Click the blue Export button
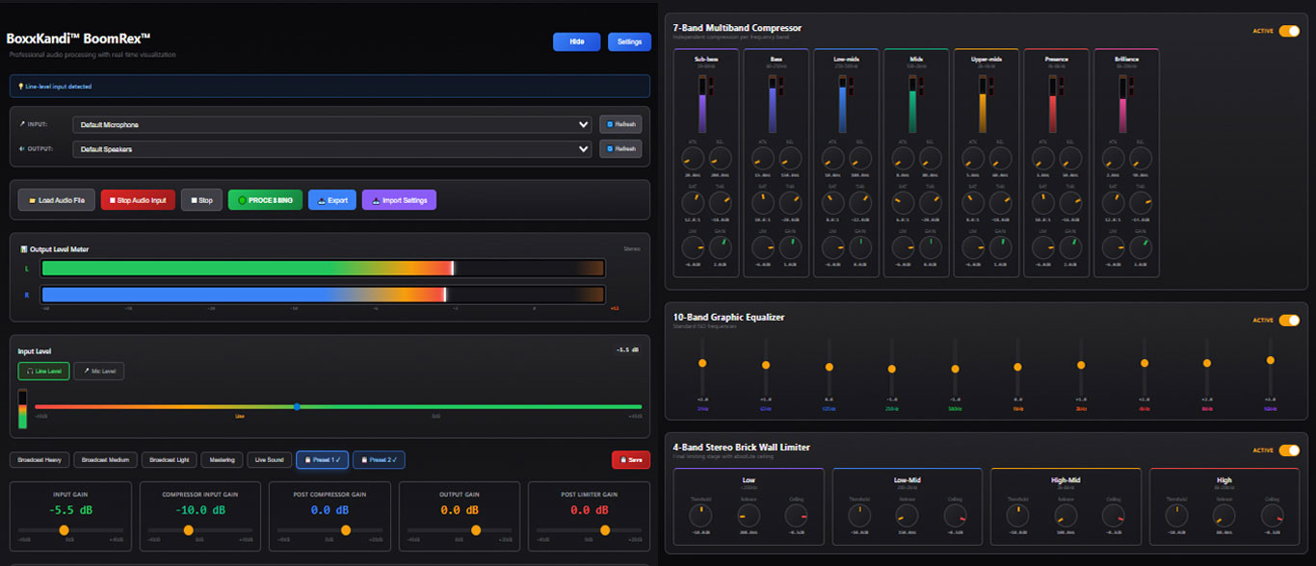The width and height of the screenshot is (1316, 566). (331, 200)
